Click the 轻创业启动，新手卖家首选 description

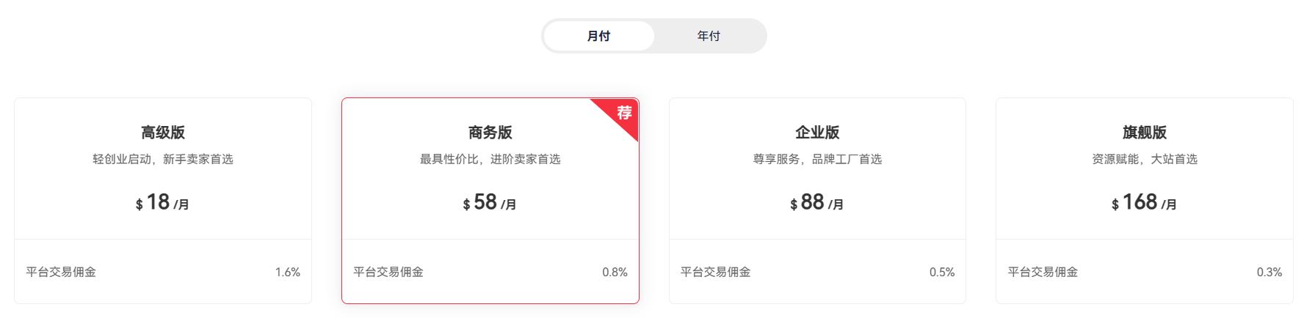tap(163, 159)
